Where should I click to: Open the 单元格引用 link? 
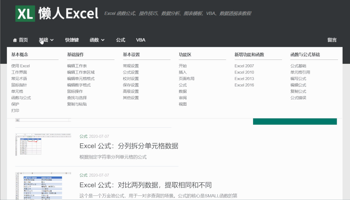300,72
